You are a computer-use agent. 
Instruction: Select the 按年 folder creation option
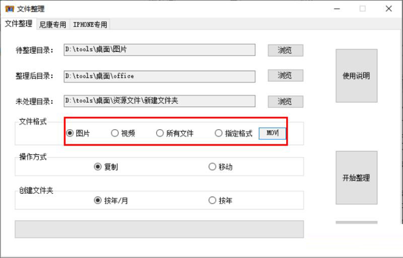(212, 200)
